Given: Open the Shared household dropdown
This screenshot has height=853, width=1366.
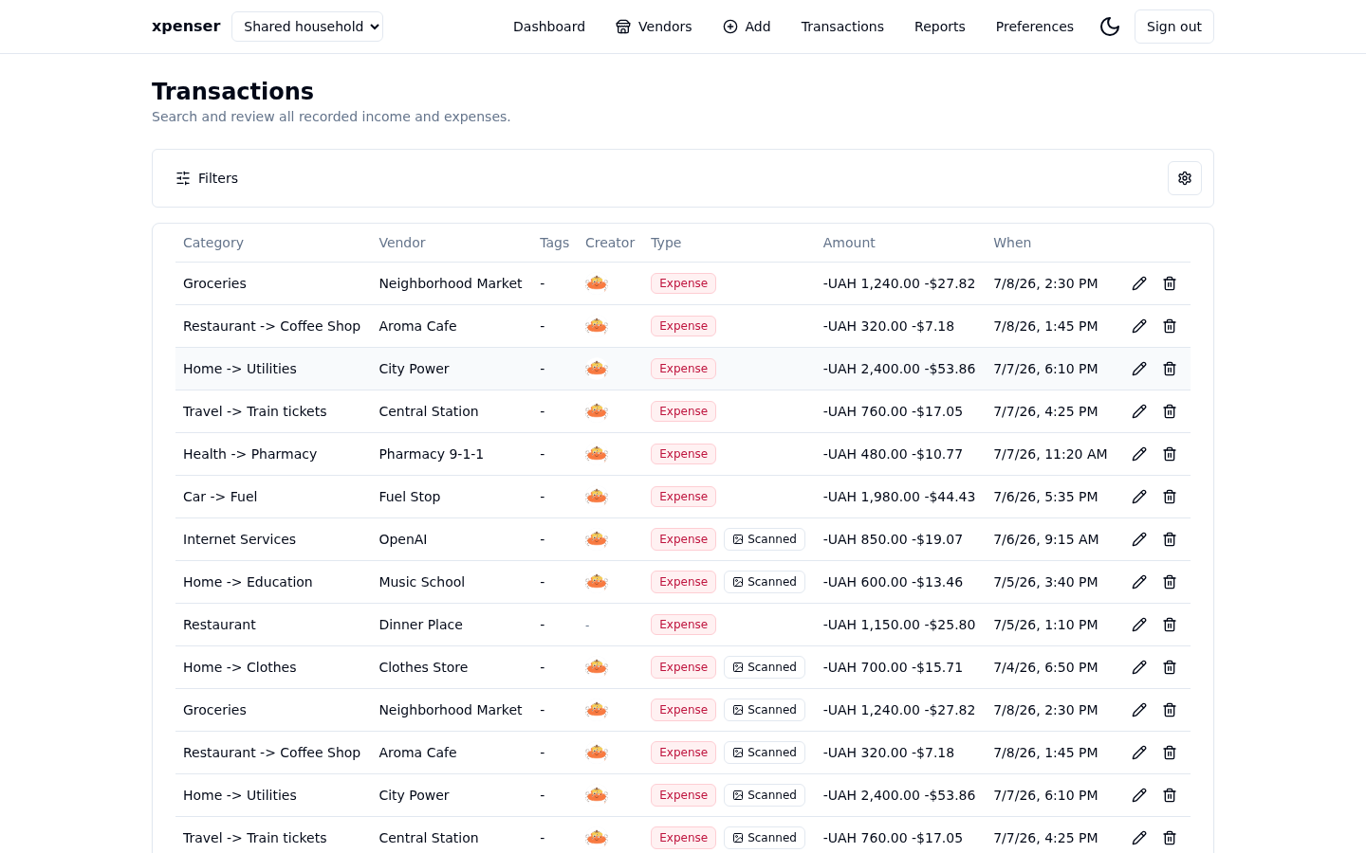Looking at the screenshot, I should (x=307, y=27).
